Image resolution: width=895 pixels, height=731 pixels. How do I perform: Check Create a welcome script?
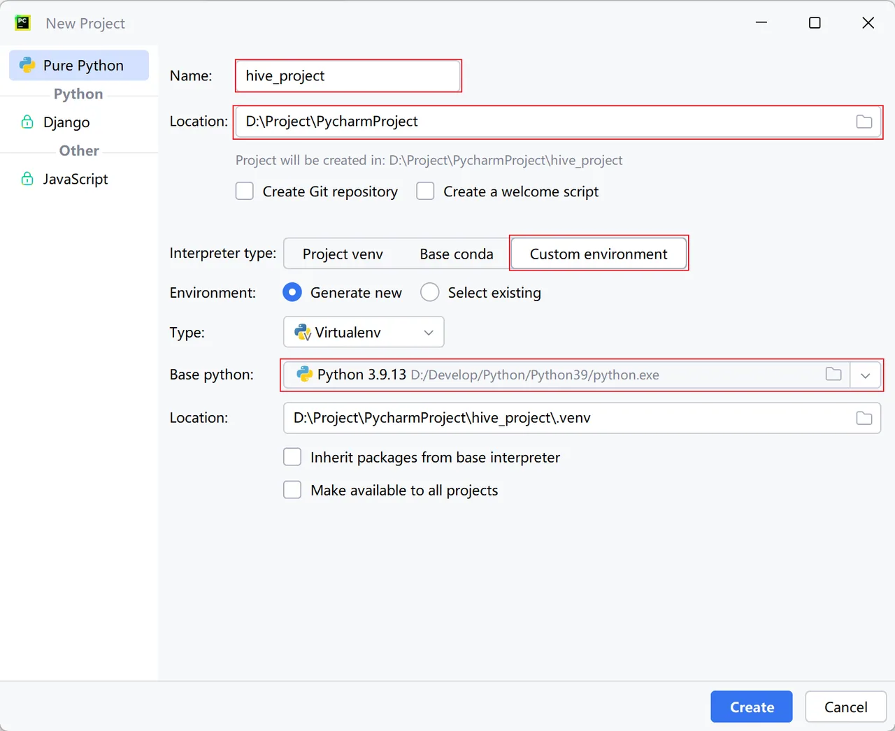425,191
